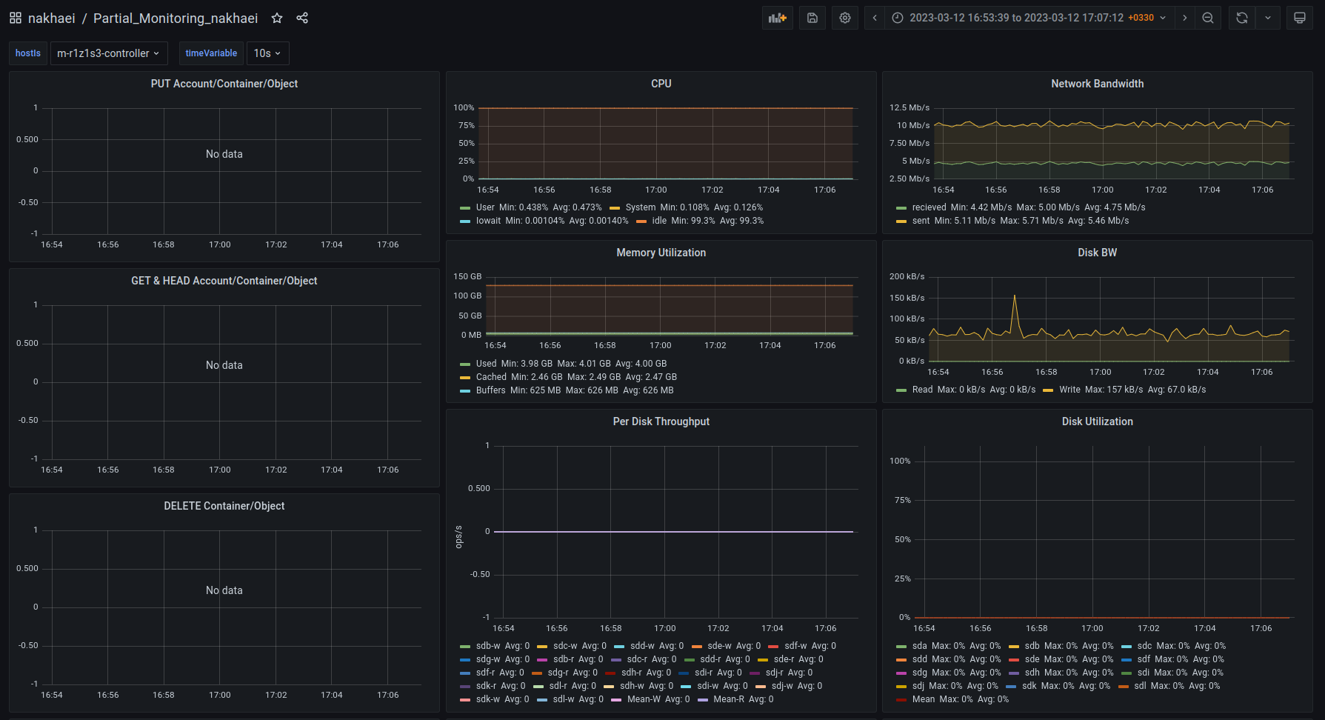Screen dimensions: 1325x720
Task: Expand the timeVariable 10s dropdown
Action: coord(267,53)
